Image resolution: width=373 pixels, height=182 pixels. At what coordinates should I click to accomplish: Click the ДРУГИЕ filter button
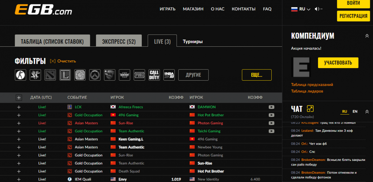click(193, 75)
